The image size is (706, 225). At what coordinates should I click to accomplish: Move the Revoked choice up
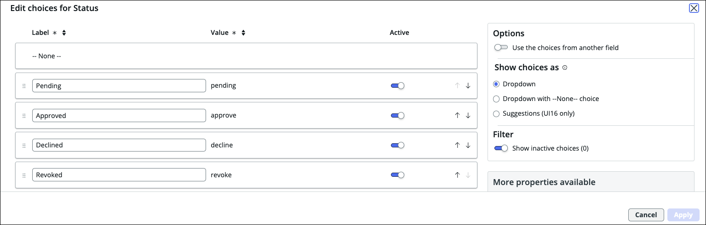point(457,175)
